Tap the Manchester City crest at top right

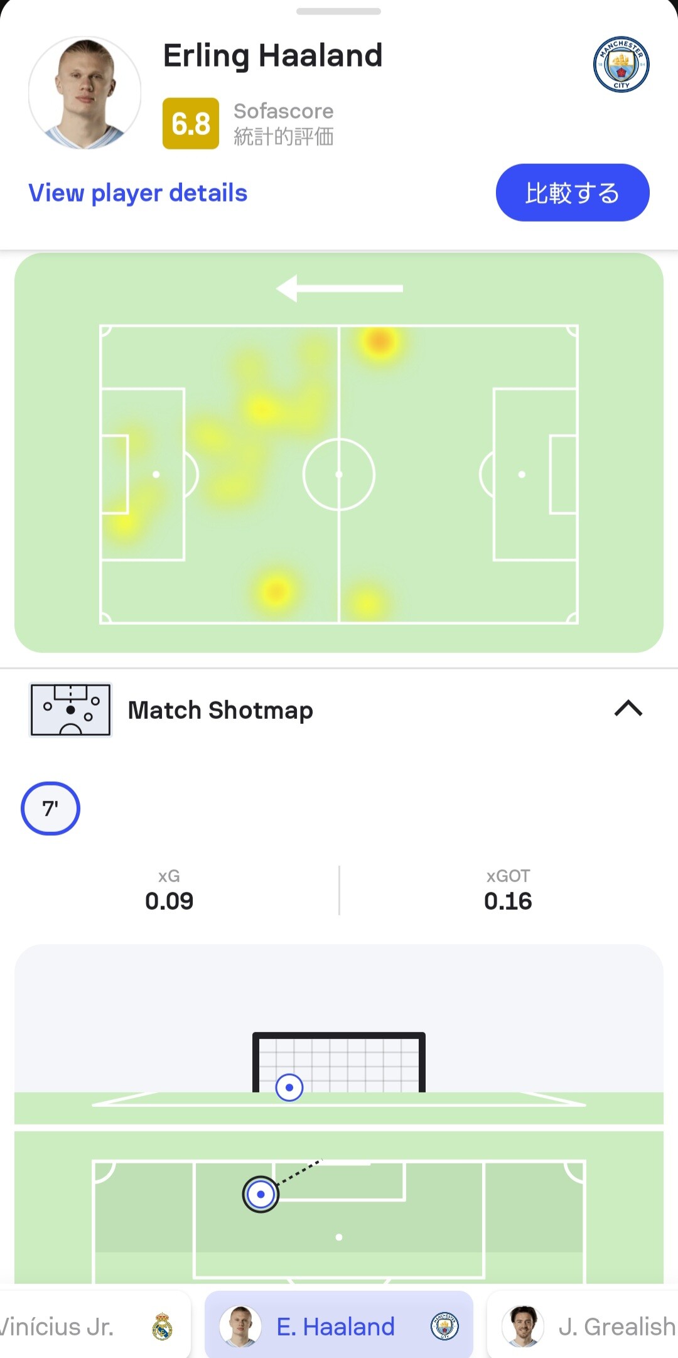(x=621, y=64)
